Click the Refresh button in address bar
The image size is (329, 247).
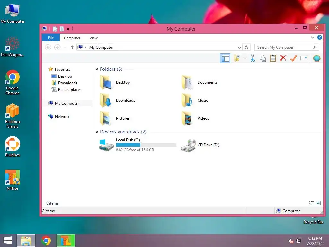click(x=246, y=48)
